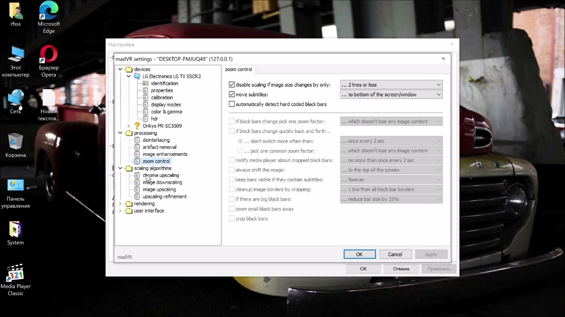Image resolution: width=565 pixels, height=317 pixels.
Task: Toggle crop black bars checkbox
Action: coord(232,218)
